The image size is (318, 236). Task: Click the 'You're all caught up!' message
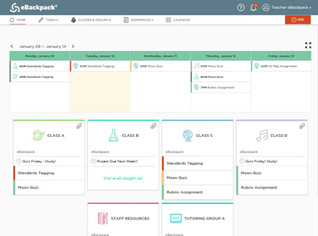tap(123, 178)
